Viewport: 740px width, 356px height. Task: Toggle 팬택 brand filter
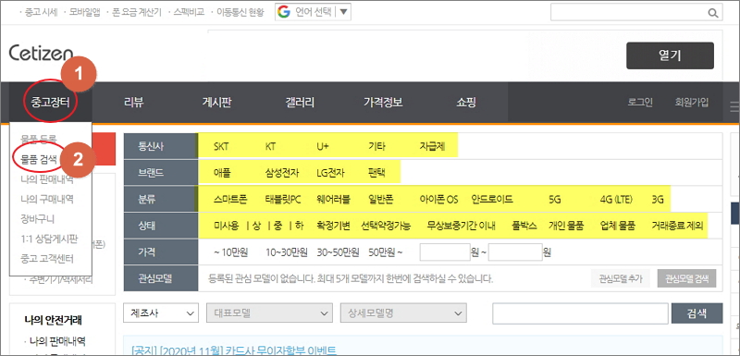pyautogui.click(x=376, y=173)
